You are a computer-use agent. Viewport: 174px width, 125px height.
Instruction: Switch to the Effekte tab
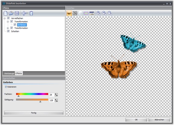click(19, 73)
